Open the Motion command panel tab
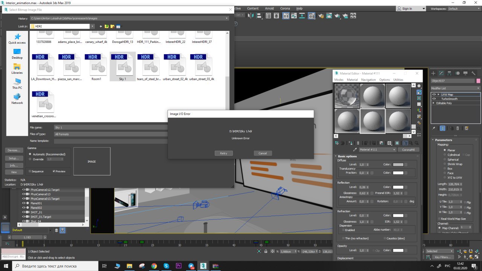This screenshot has width=482, height=271. (457, 73)
